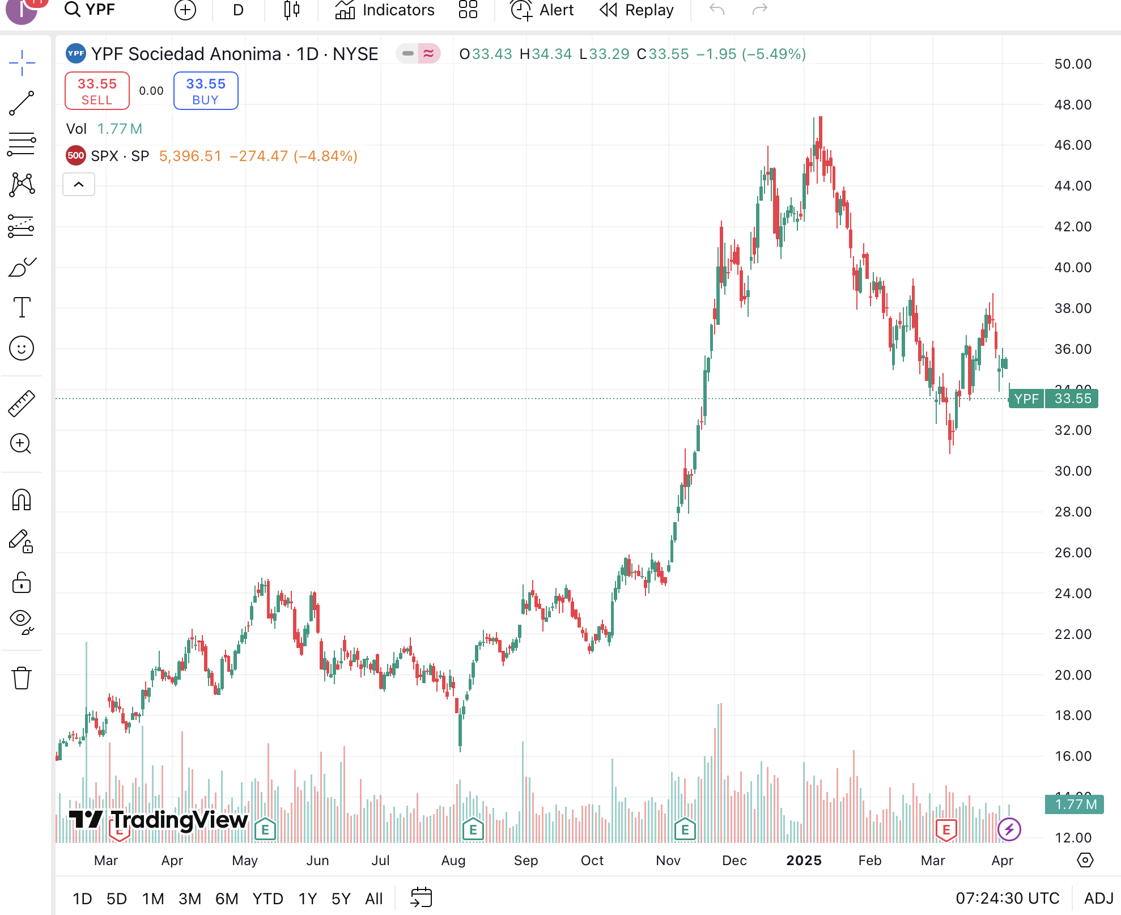Select the trend line drawing tool
Image resolution: width=1121 pixels, height=915 pixels.
pyautogui.click(x=22, y=103)
